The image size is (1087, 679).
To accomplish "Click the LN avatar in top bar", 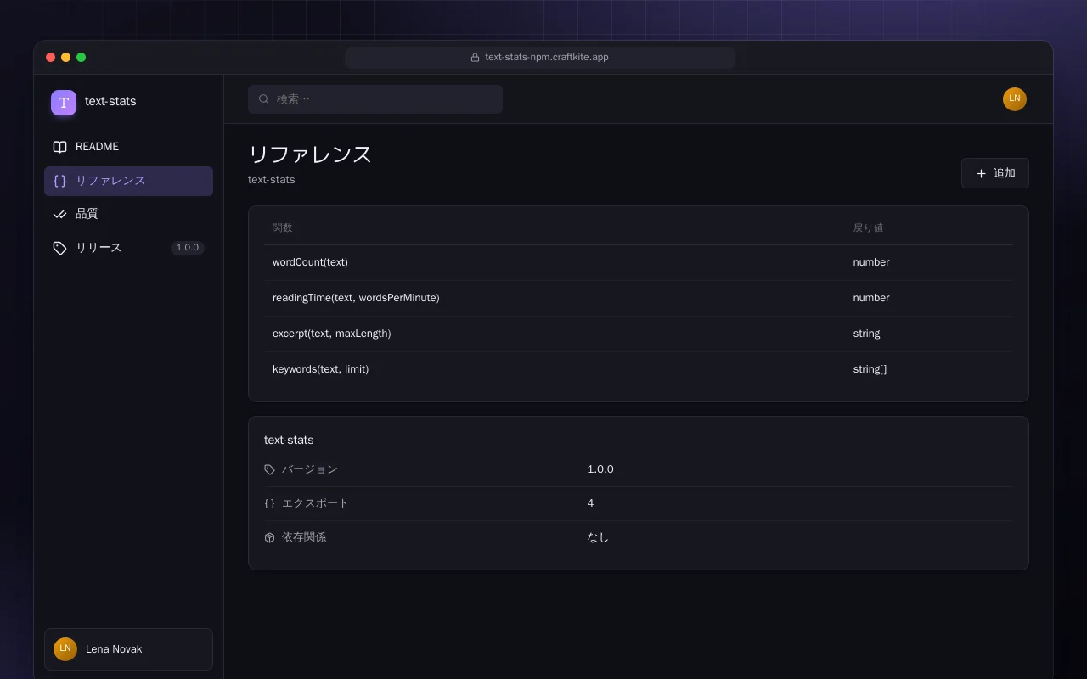I will click(1015, 99).
